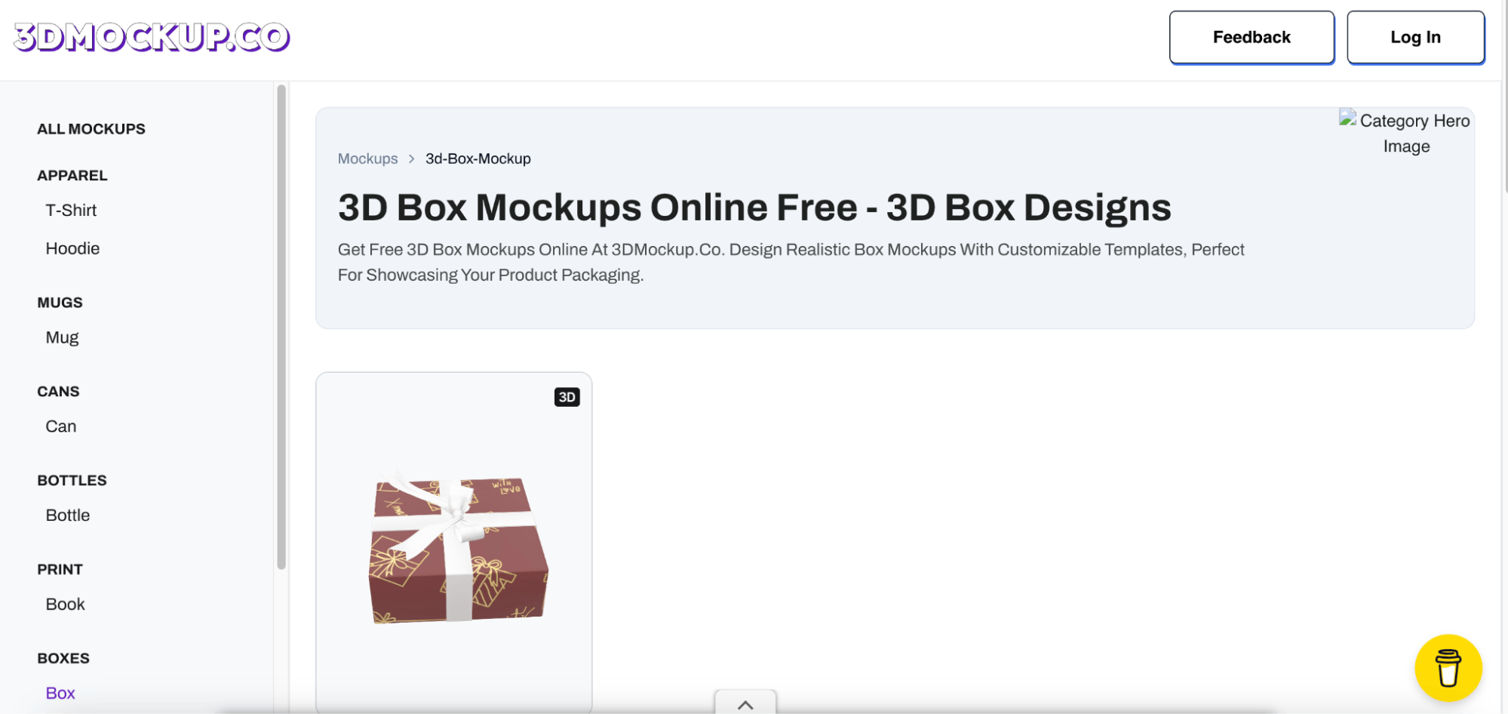
Task: Click the yellow Buy Me a Coffee icon
Action: 1448,667
